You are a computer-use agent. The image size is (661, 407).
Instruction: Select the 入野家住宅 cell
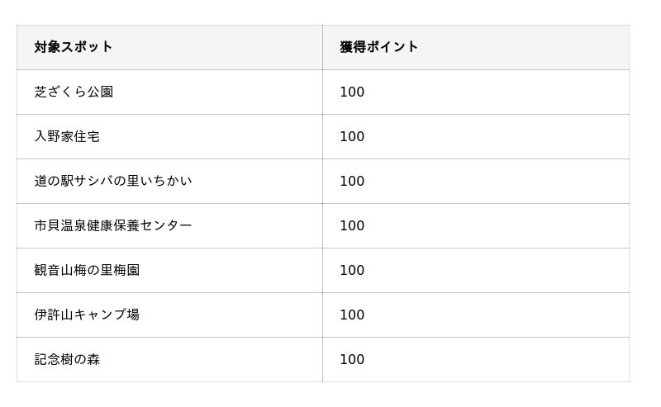coord(169,136)
